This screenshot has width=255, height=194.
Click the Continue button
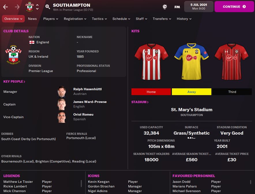[x=234, y=7]
